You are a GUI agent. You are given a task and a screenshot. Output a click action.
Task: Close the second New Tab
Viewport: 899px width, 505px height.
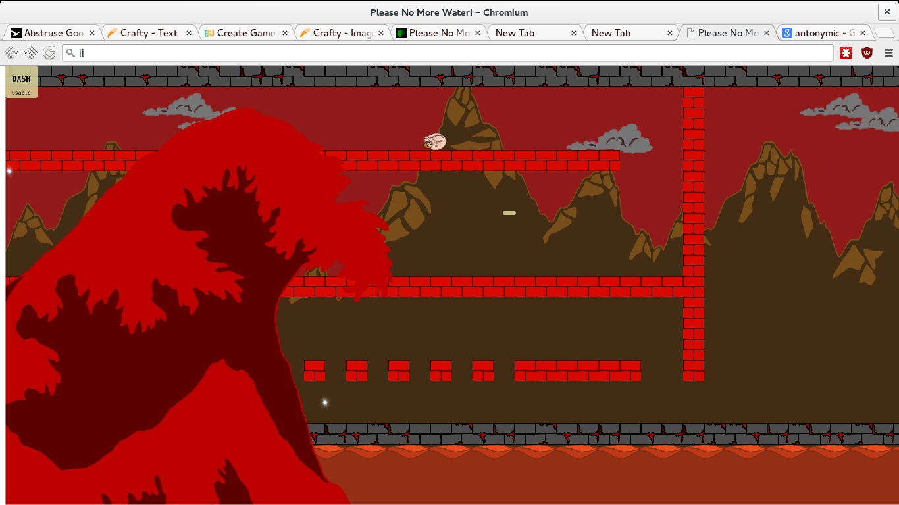(670, 33)
